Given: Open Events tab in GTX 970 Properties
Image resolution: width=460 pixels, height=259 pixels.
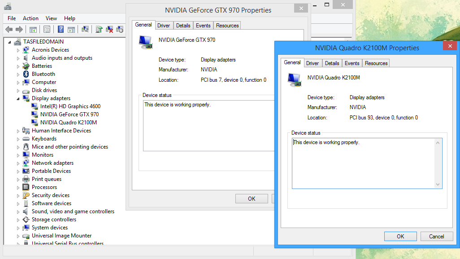Looking at the screenshot, I should tap(203, 26).
